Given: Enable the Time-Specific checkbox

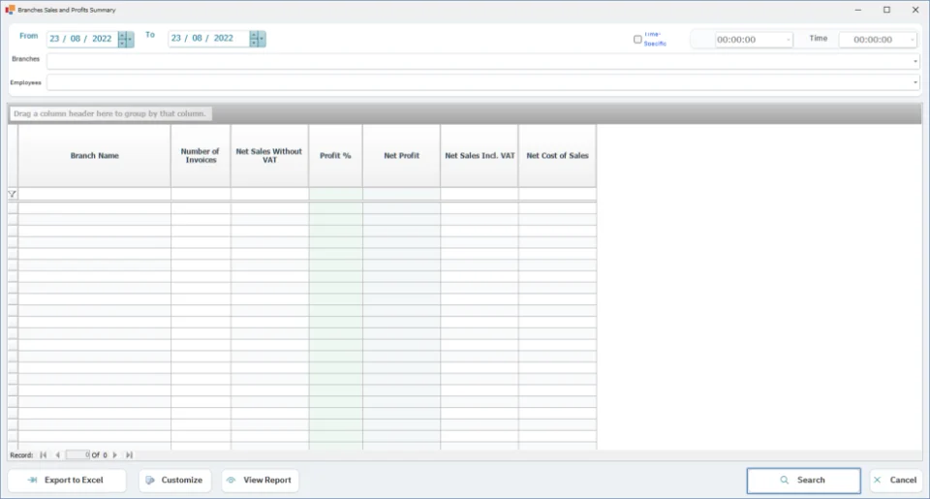Looking at the screenshot, I should 637,40.
